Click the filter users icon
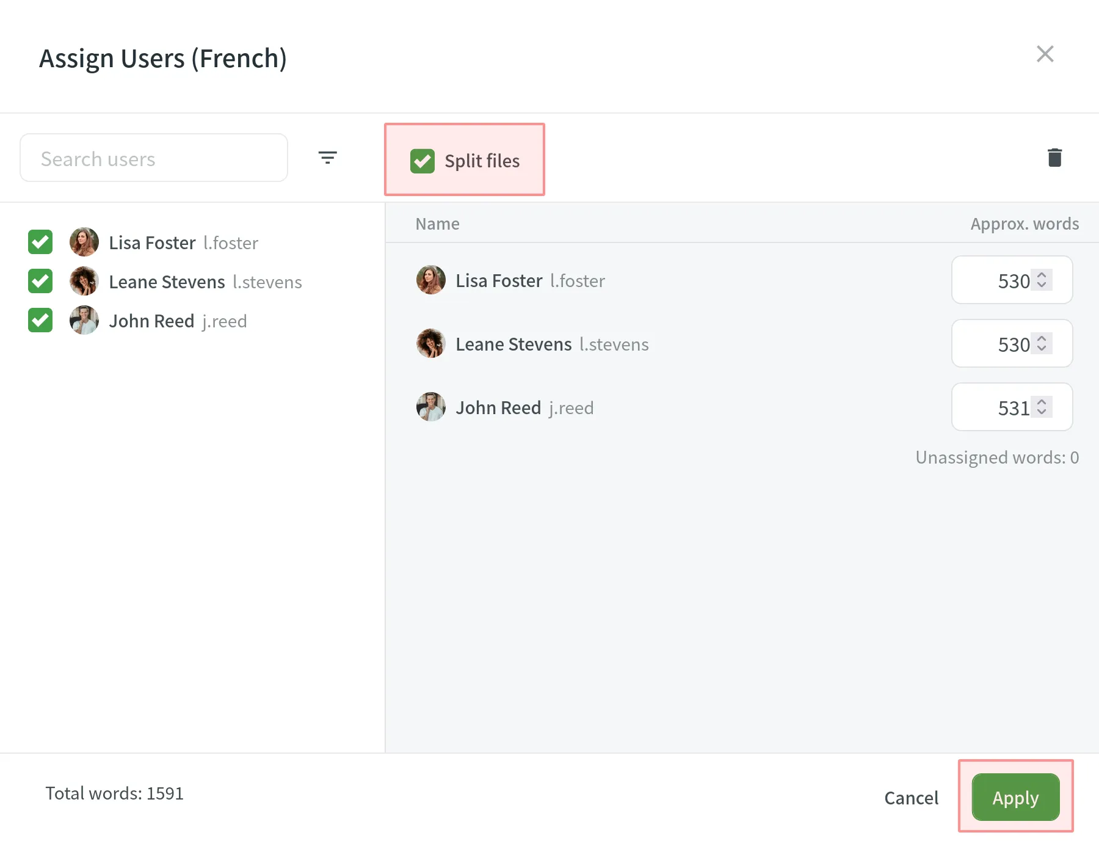1099x860 pixels. 327,158
